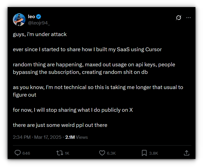The image size is (203, 167).
Task: Click the Grok icon beside the menu
Action: point(179,18)
